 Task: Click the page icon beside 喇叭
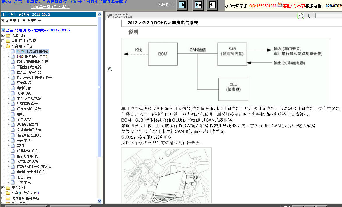pyautogui.click(x=13, y=114)
